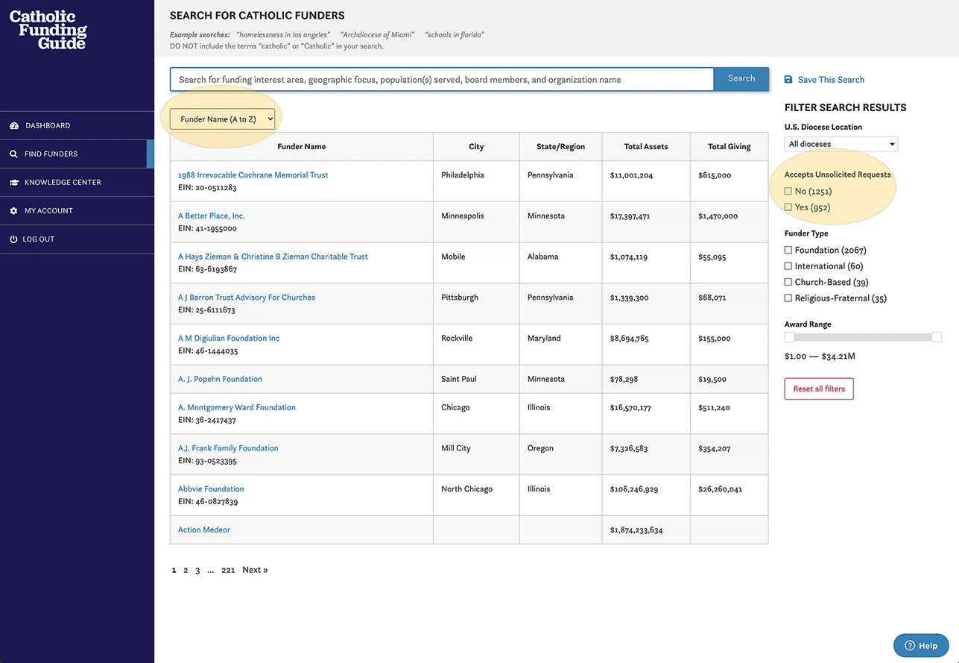This screenshot has height=663, width=959.
Task: Click the Save This Search bookmark icon
Action: [788, 79]
